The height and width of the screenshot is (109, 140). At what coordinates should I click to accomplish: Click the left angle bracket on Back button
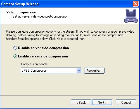77,103
